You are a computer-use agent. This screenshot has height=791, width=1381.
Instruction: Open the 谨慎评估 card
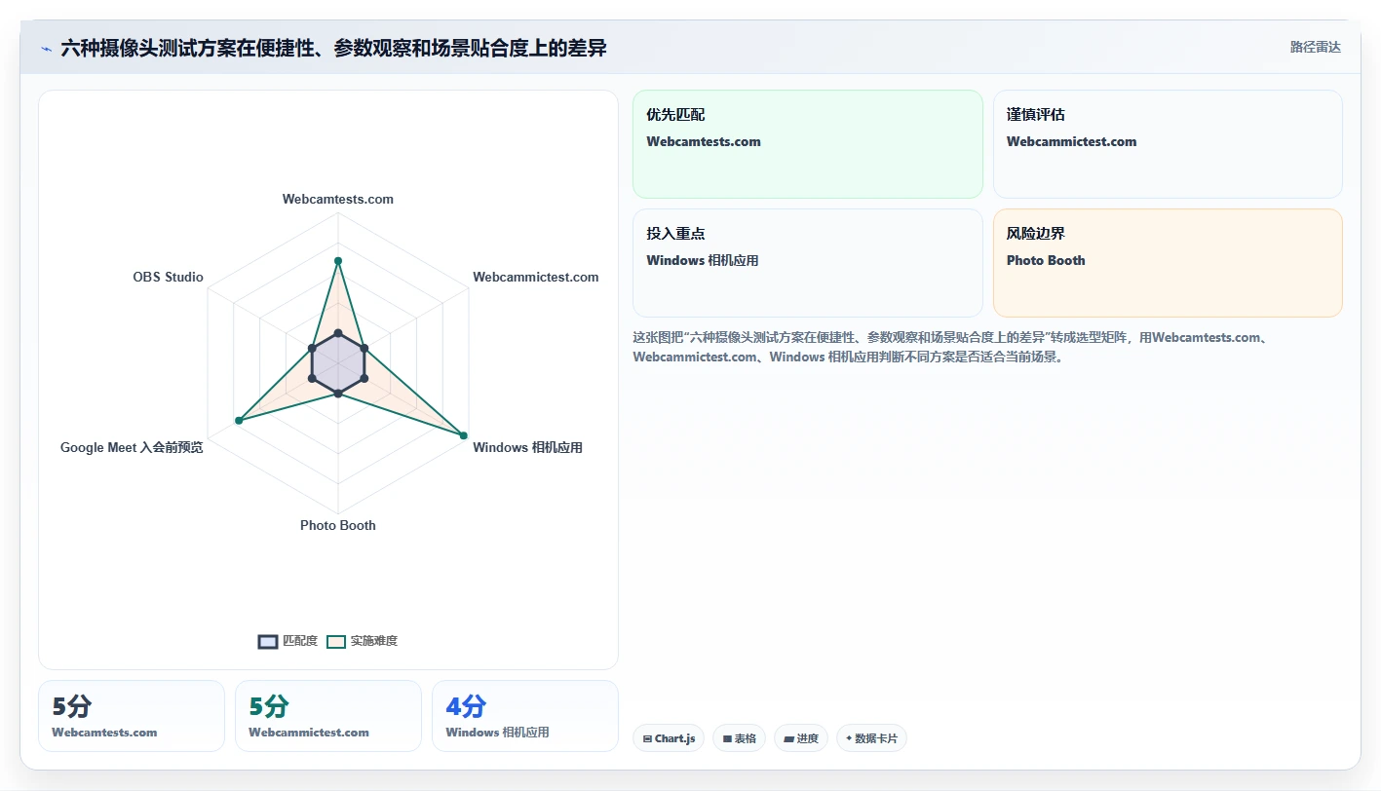(x=1168, y=144)
